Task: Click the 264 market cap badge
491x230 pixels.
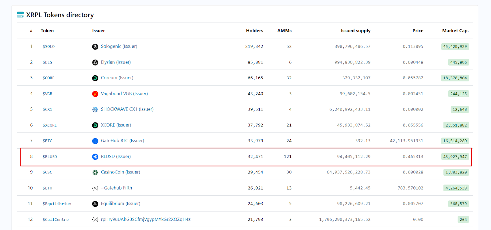Action: [463, 220]
